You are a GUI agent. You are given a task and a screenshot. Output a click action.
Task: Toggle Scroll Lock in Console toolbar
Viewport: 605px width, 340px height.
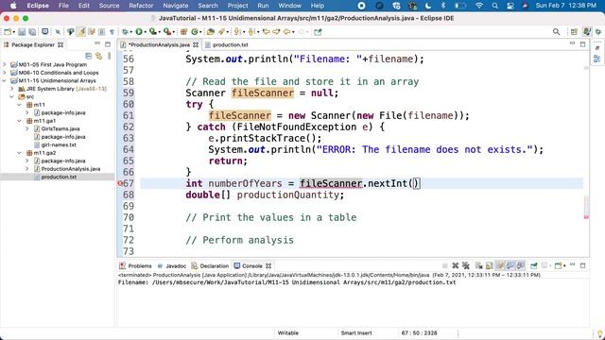click(x=490, y=265)
